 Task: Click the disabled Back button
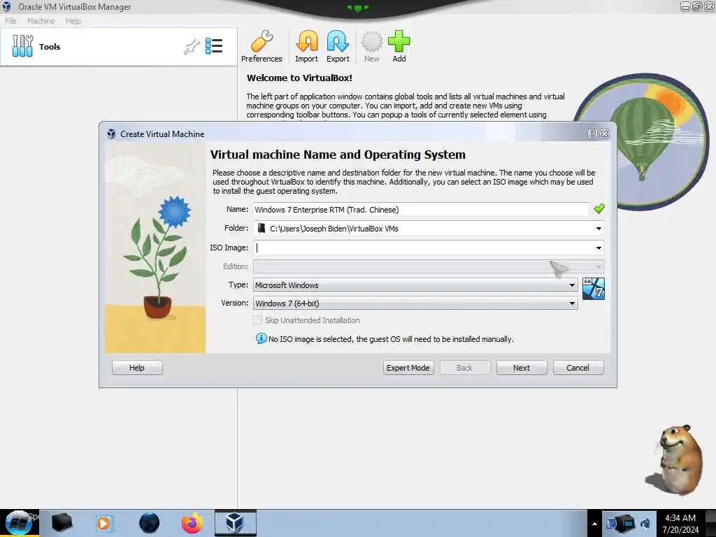pos(465,368)
